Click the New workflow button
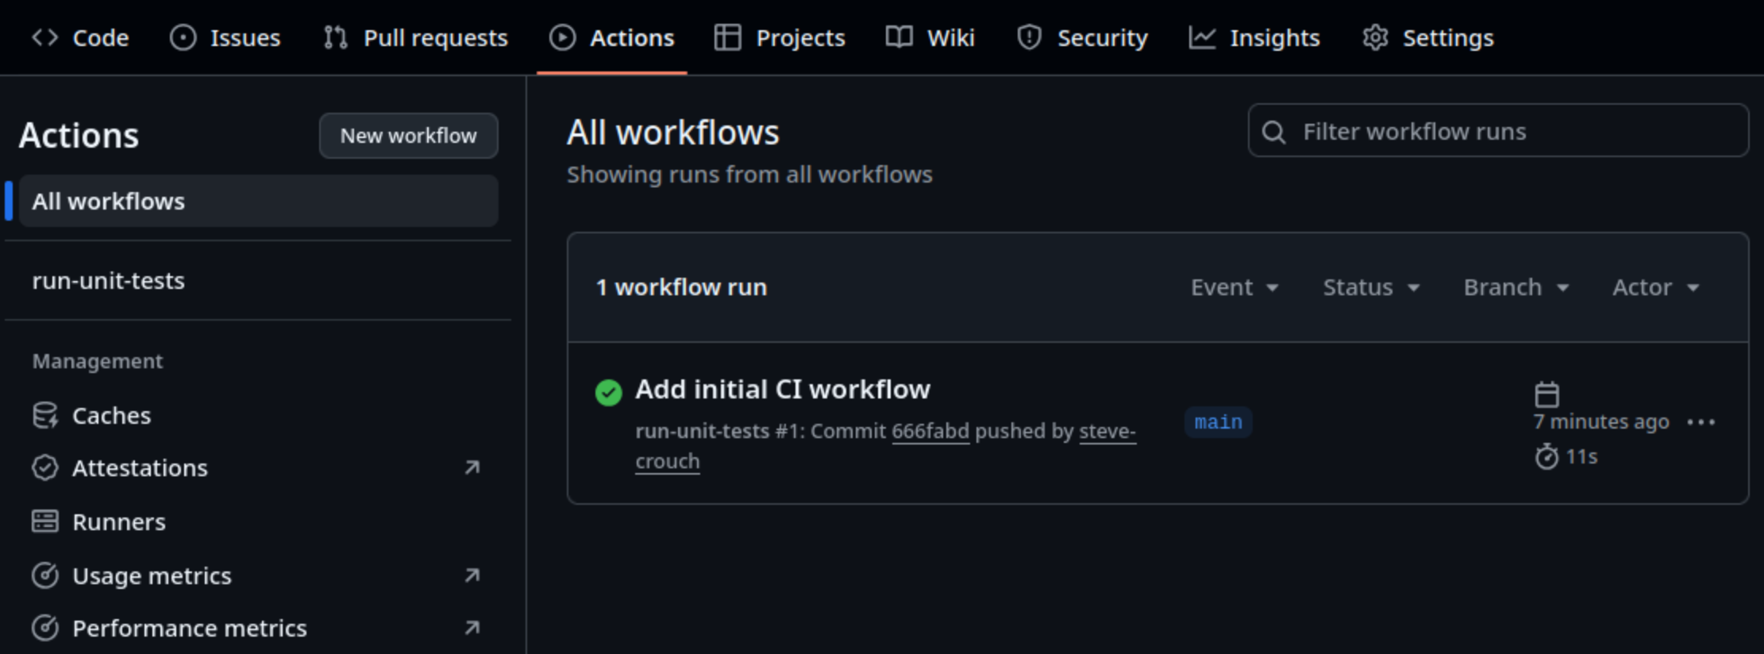Viewport: 1764px width, 654px height. tap(409, 136)
